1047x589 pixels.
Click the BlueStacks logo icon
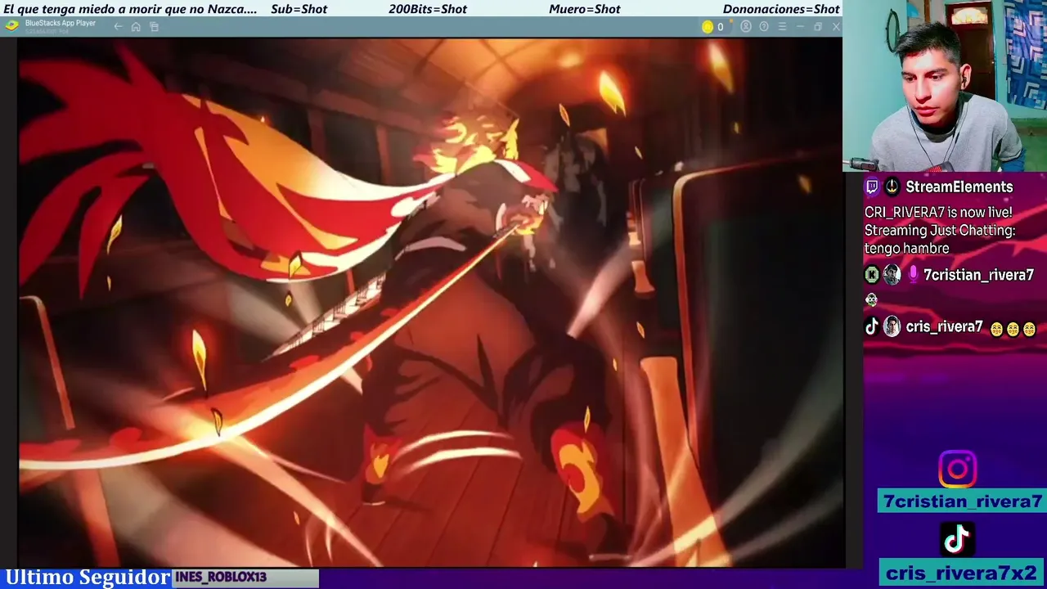click(x=11, y=25)
